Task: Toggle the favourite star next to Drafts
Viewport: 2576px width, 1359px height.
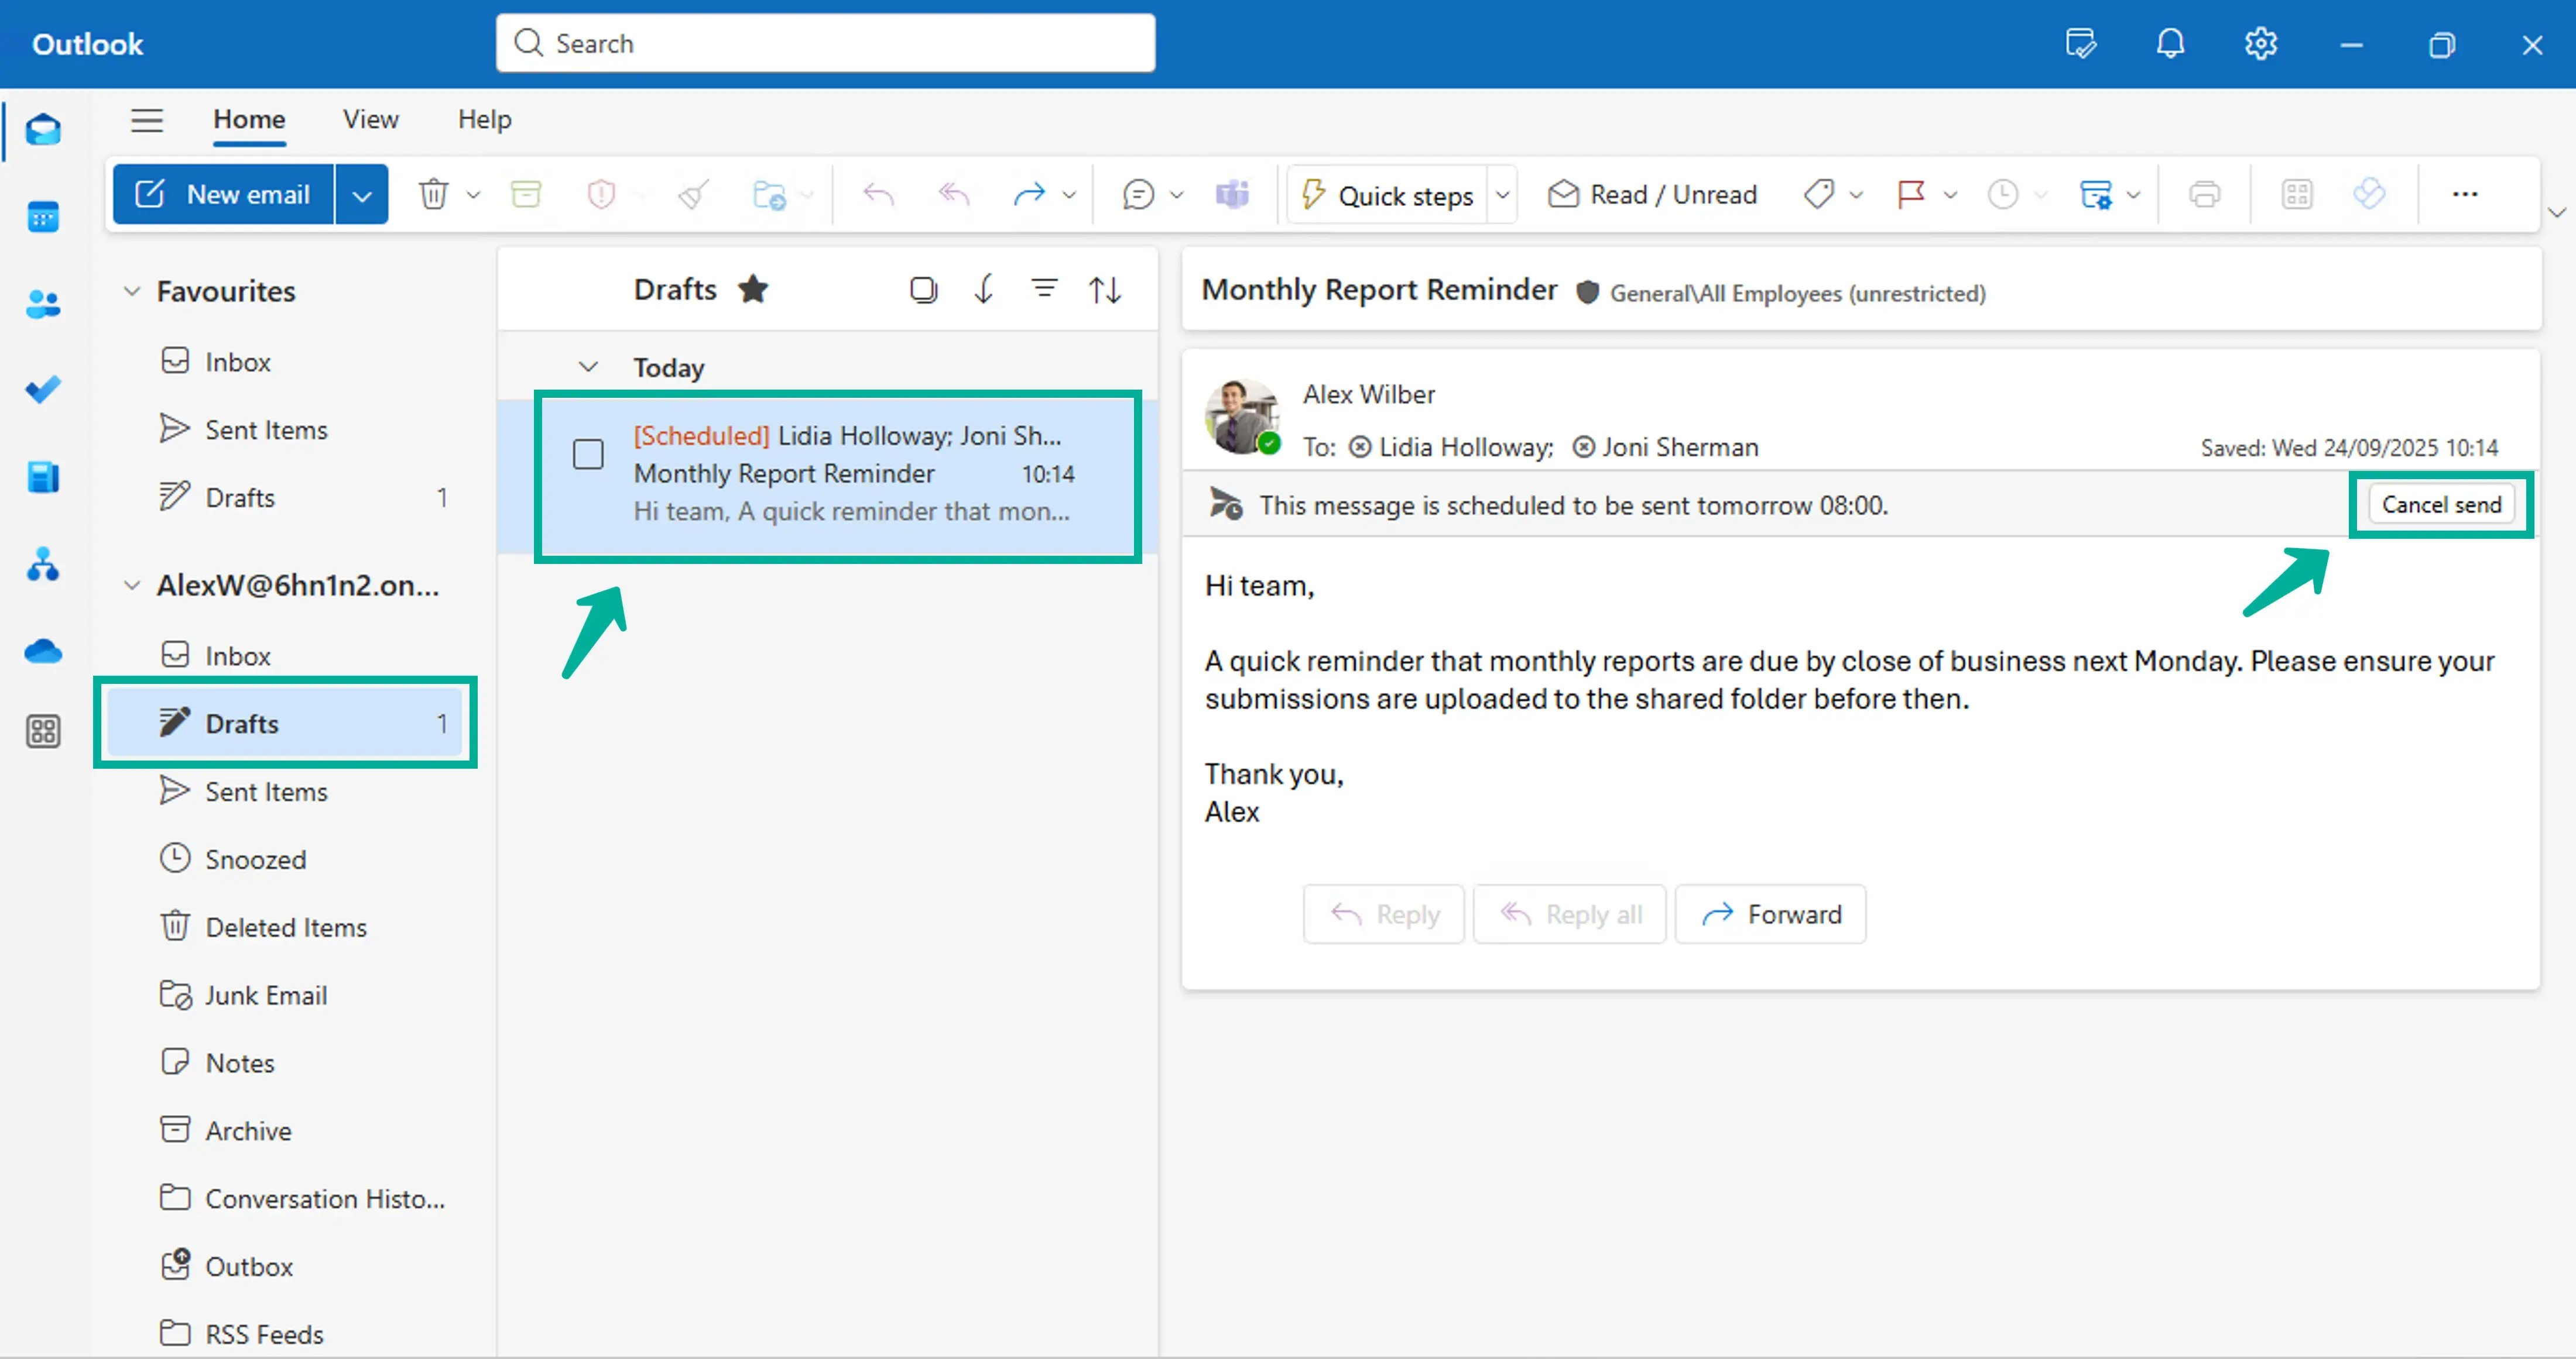Action: click(753, 289)
